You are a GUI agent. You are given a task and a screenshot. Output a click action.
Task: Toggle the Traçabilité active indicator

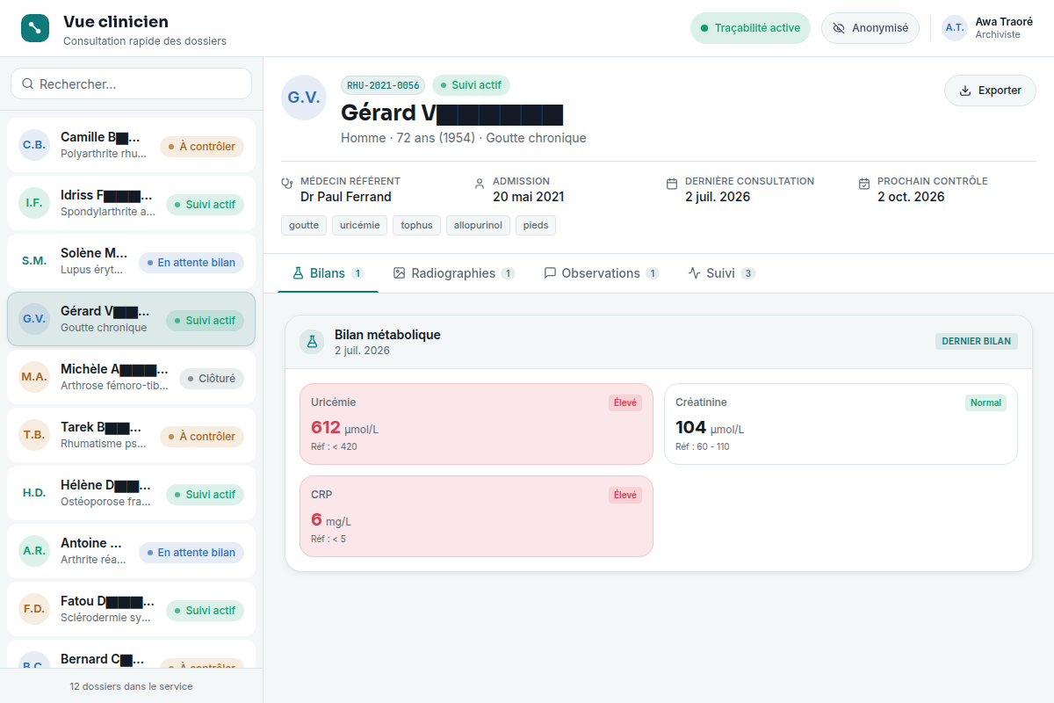750,28
